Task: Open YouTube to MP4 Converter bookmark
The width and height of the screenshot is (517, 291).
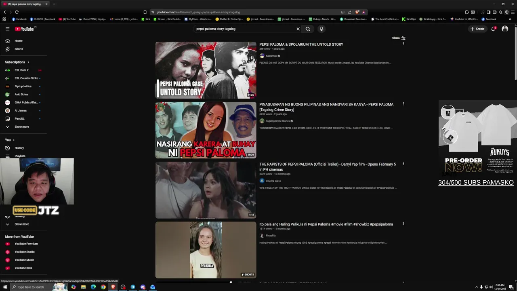Action: [x=464, y=19]
